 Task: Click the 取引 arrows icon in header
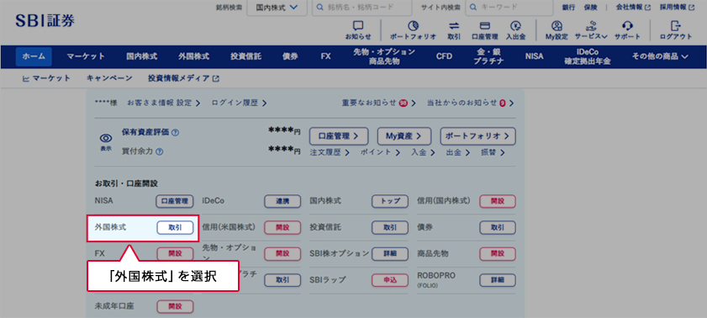454,26
